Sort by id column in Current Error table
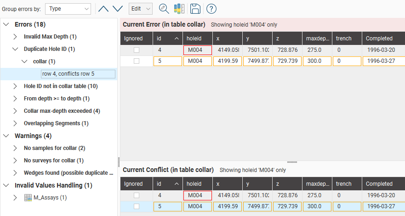The width and height of the screenshot is (405, 216). tap(167, 39)
